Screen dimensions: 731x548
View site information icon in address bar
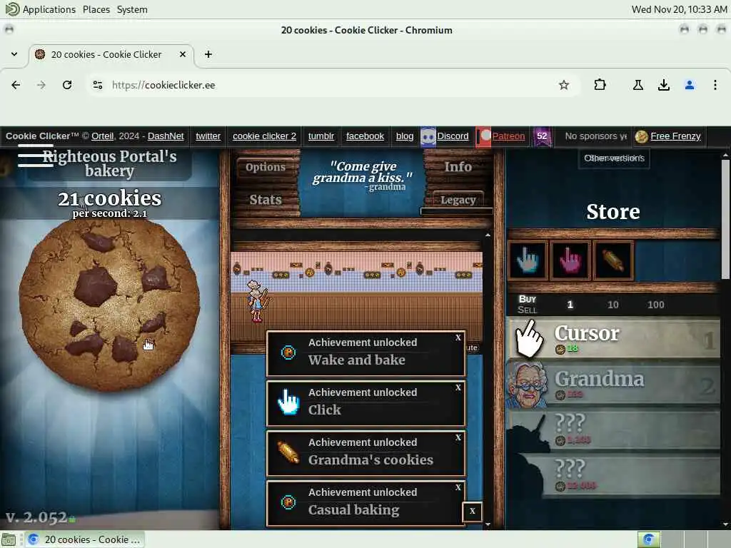click(97, 85)
